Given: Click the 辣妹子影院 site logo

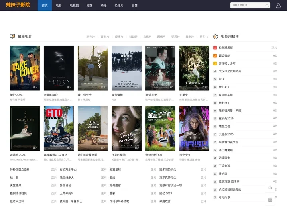Looking at the screenshot, I should pos(18,5).
